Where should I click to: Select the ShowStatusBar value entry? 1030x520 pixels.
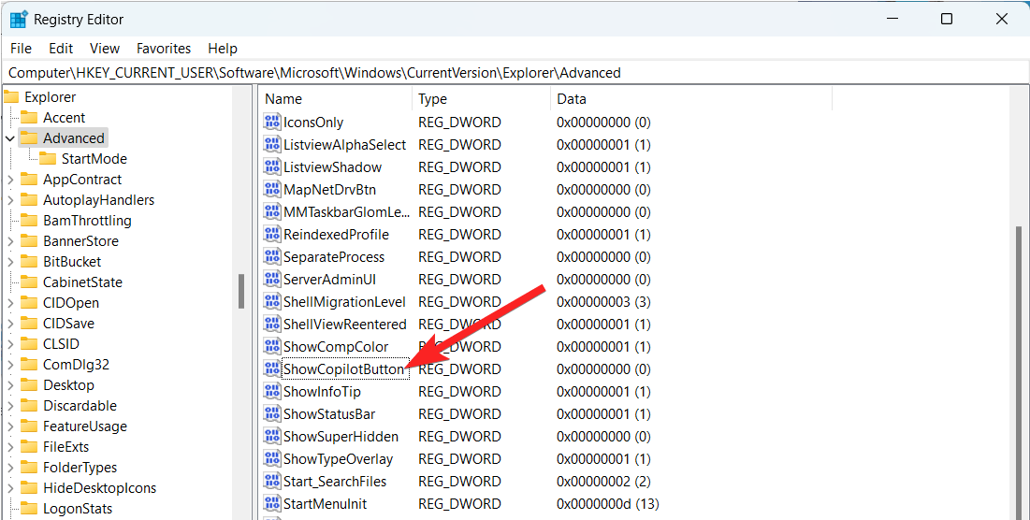(x=328, y=414)
